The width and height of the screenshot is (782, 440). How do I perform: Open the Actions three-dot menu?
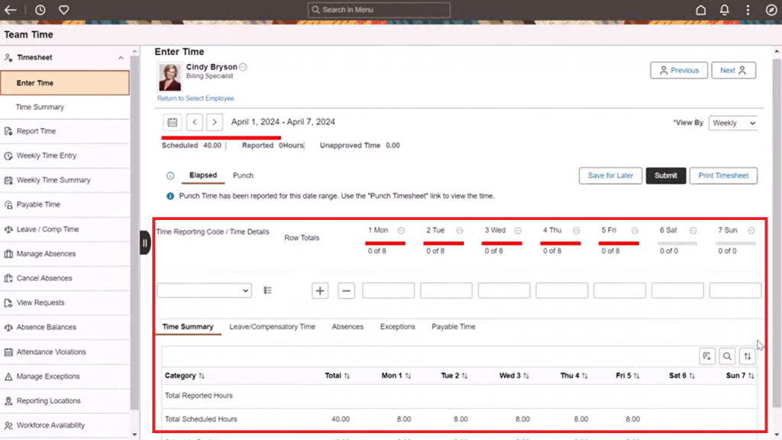748,10
